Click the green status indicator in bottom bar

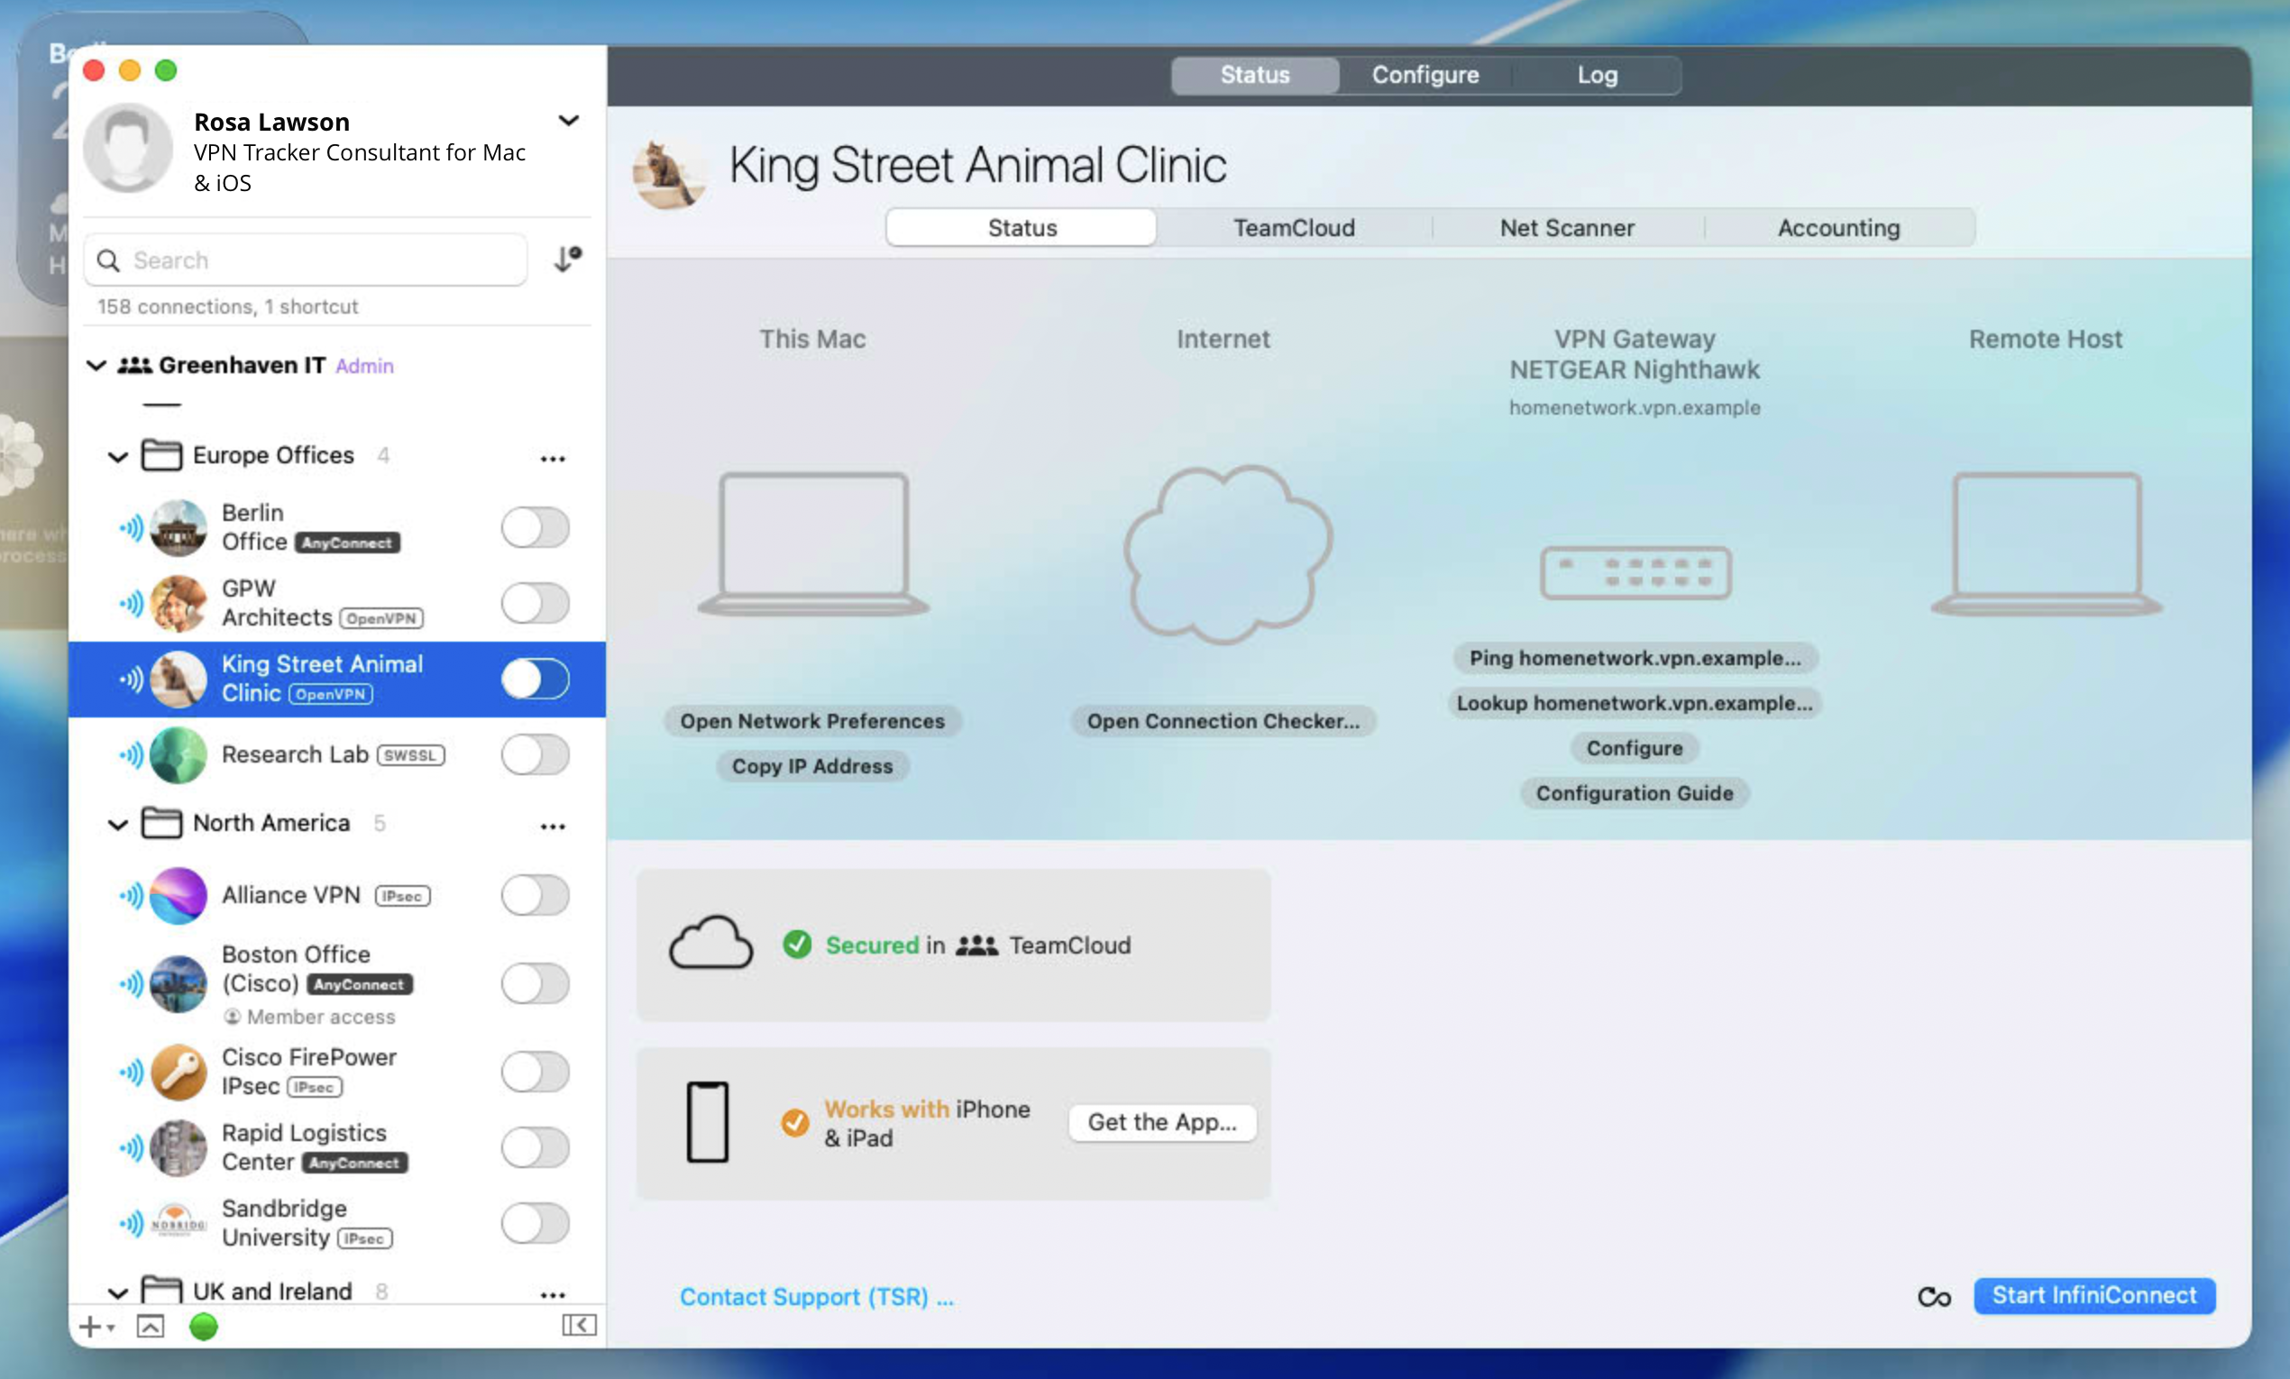[203, 1326]
